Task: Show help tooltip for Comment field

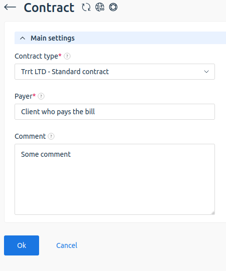Action: [x=51, y=136]
